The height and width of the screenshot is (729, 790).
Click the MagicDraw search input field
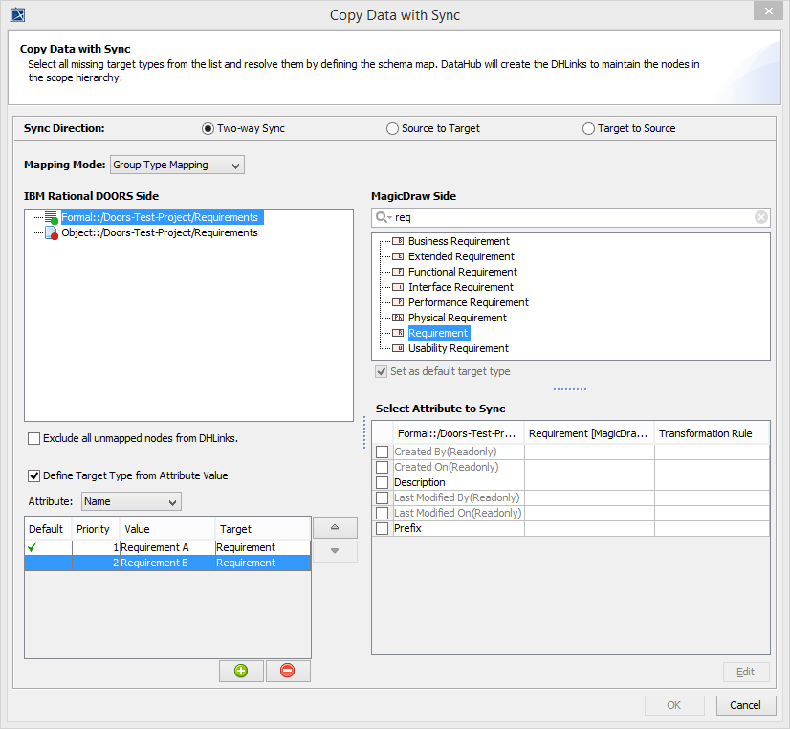[574, 217]
